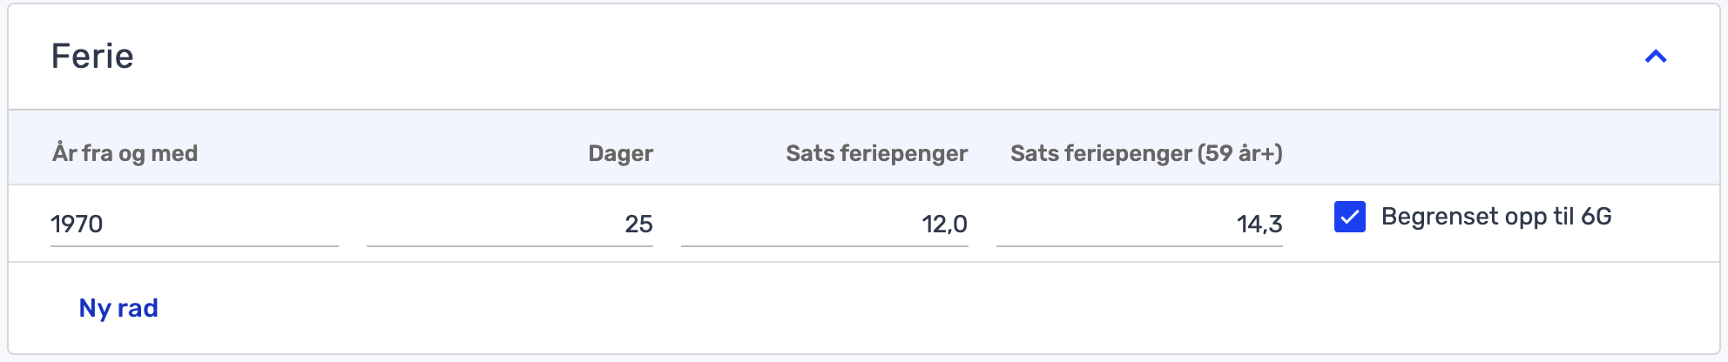Screen dimensions: 1728x362
Task: Collapse the Ferie section with the chevron
Action: pyautogui.click(x=1655, y=57)
